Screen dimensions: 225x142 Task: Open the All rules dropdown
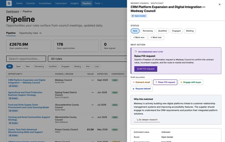click(x=87, y=59)
